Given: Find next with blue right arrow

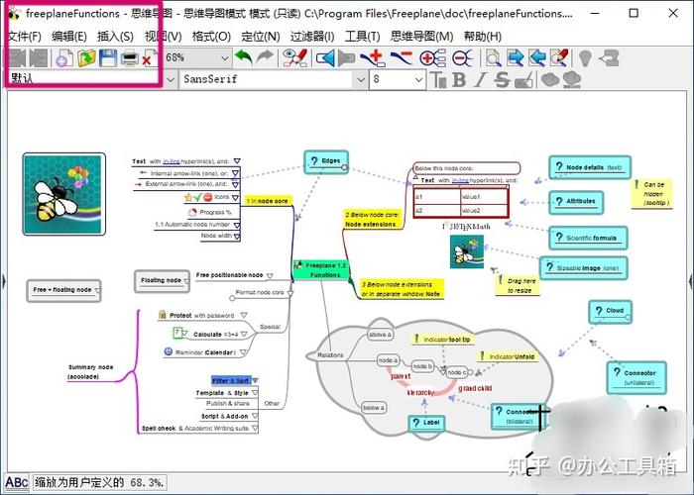Looking at the screenshot, I should coord(516,57).
